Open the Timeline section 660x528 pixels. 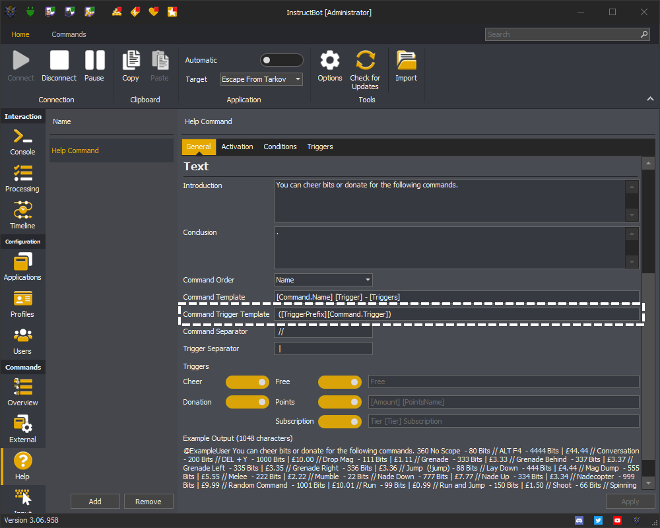click(x=22, y=216)
